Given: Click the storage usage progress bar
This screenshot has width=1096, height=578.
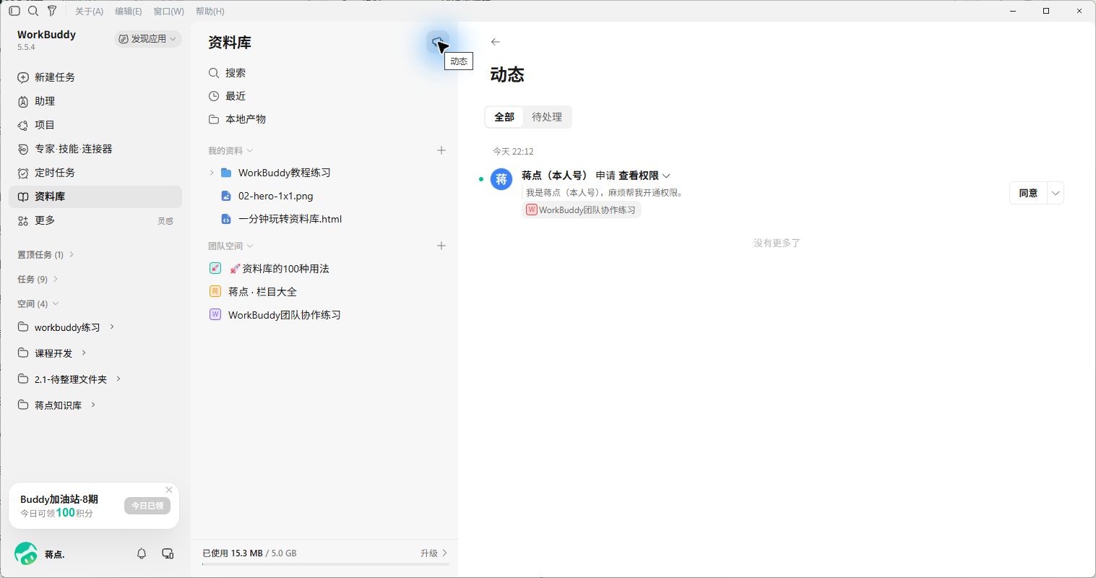Looking at the screenshot, I should (x=325, y=564).
